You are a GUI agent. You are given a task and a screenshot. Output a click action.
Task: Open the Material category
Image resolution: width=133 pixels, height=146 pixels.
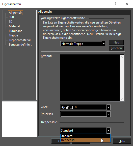pos(14,26)
